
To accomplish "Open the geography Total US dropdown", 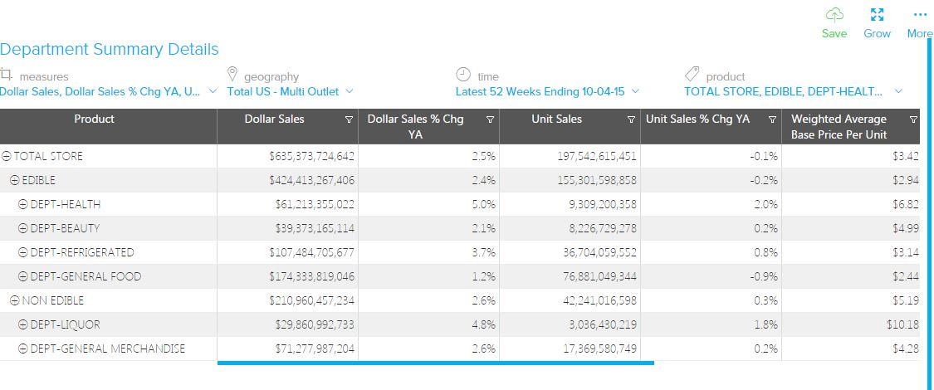I will [349, 91].
